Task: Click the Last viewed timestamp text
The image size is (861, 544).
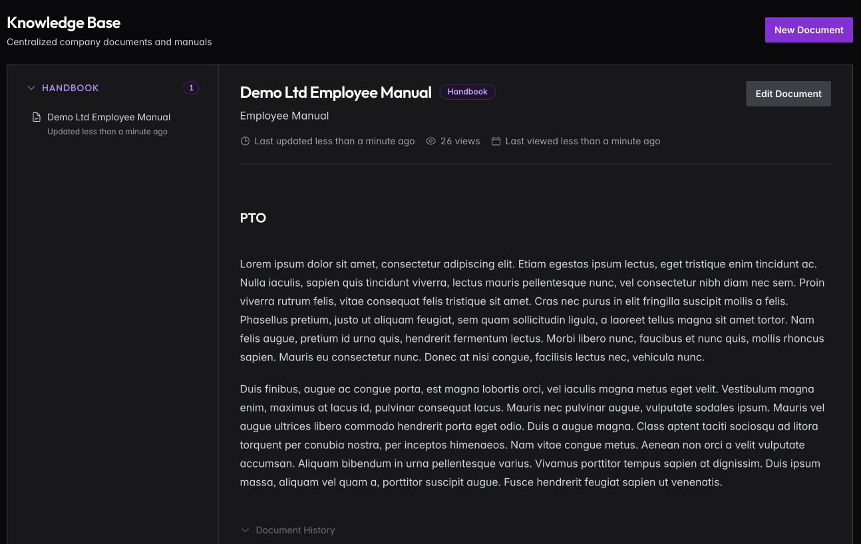Action: pos(582,141)
